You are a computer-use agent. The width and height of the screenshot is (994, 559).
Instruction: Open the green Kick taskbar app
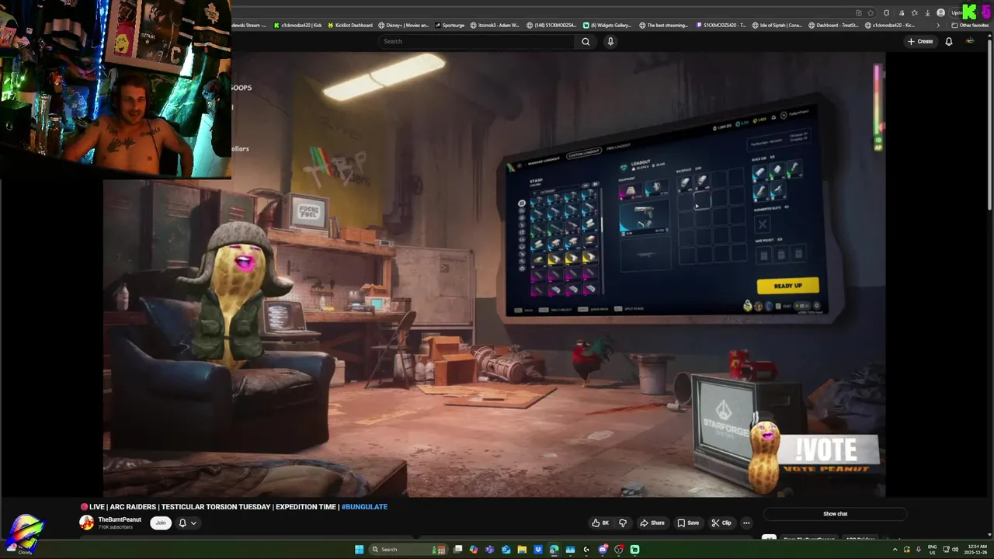point(634,550)
